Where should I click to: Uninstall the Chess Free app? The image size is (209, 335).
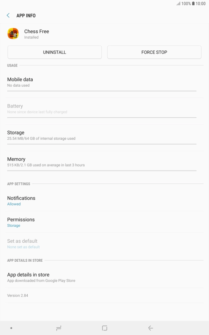point(55,52)
